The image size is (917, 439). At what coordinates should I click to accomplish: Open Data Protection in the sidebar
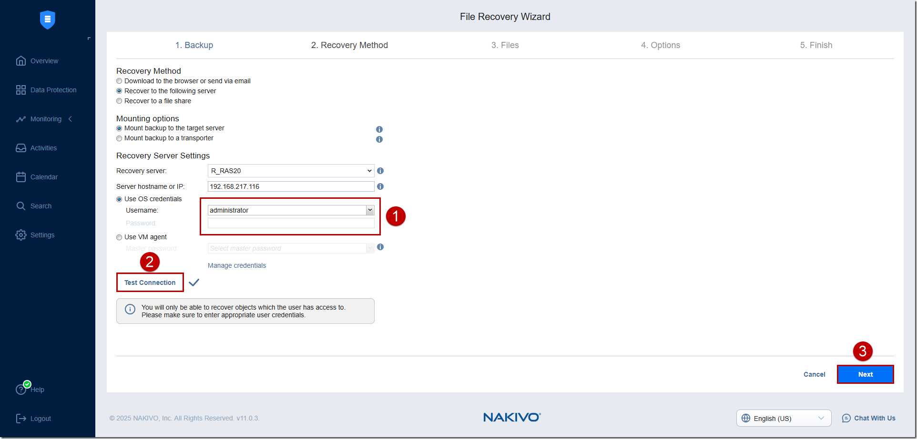(53, 90)
